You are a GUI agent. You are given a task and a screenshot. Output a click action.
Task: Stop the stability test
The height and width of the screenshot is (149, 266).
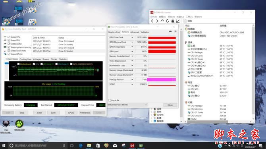point(22,113)
